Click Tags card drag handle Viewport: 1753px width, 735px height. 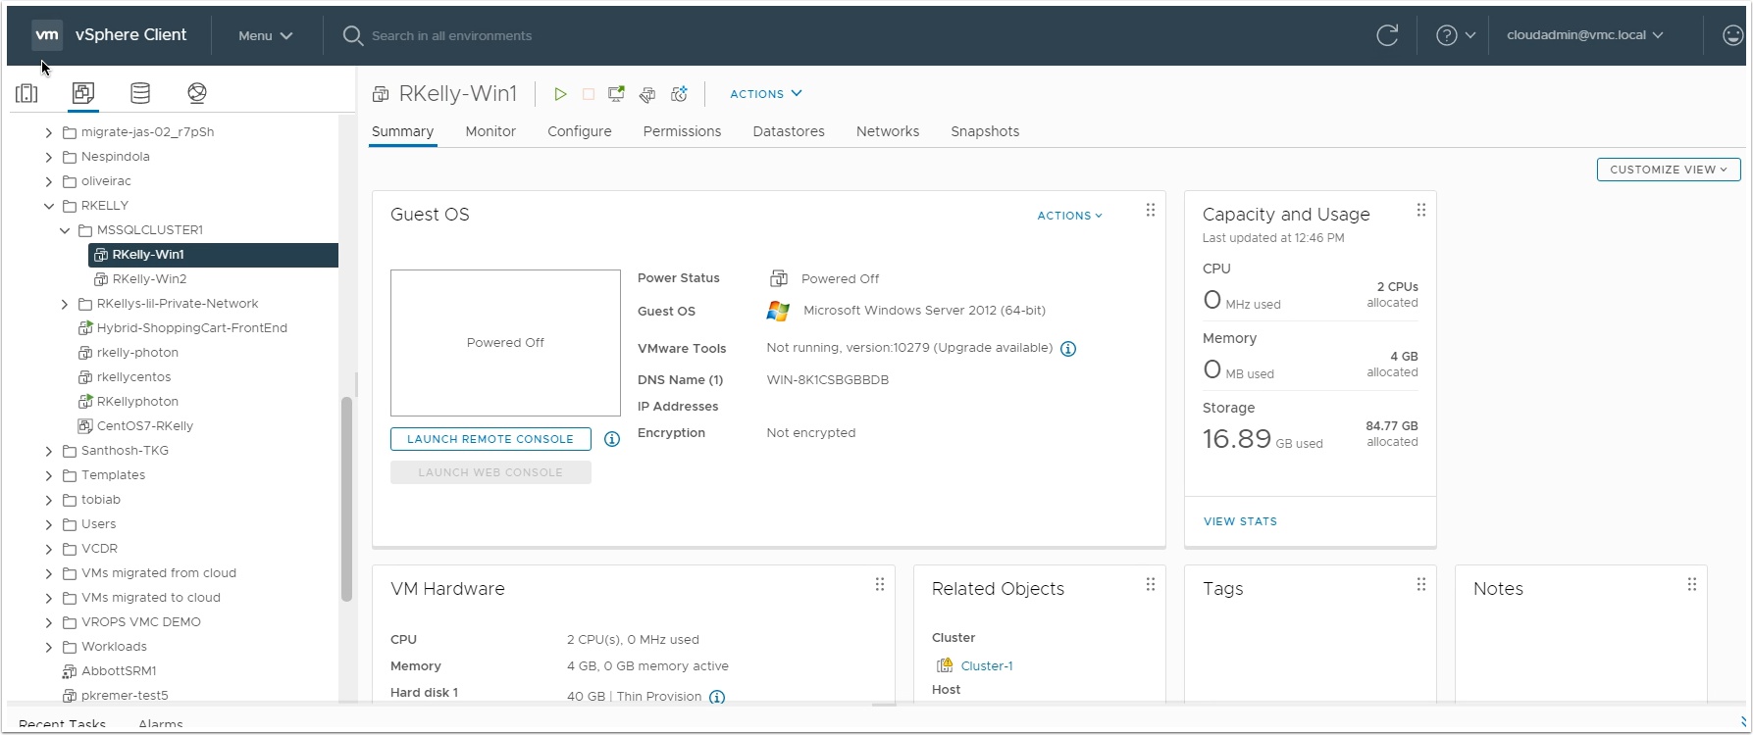[x=1421, y=585]
